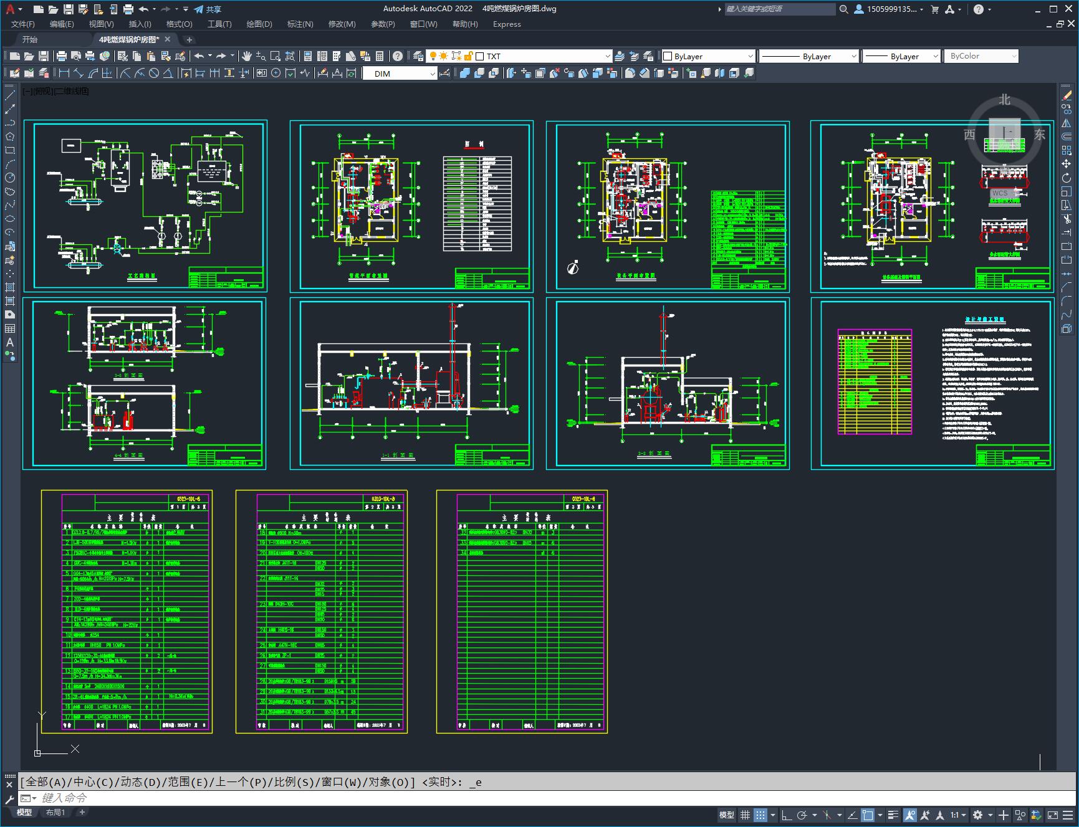The image size is (1079, 827).
Task: Click the 共享 share button
Action: click(x=208, y=9)
